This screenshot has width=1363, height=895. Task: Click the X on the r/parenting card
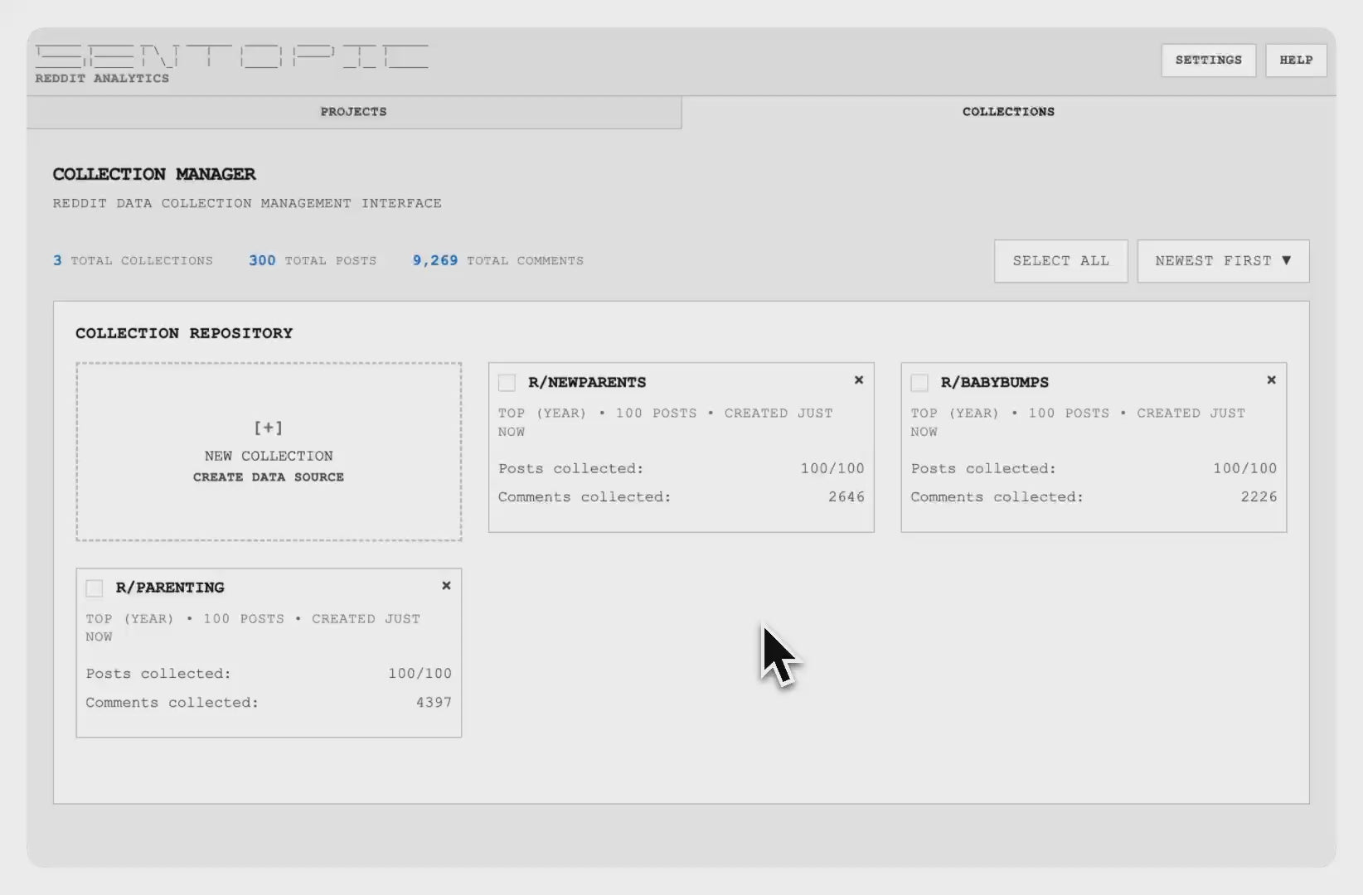pos(446,586)
